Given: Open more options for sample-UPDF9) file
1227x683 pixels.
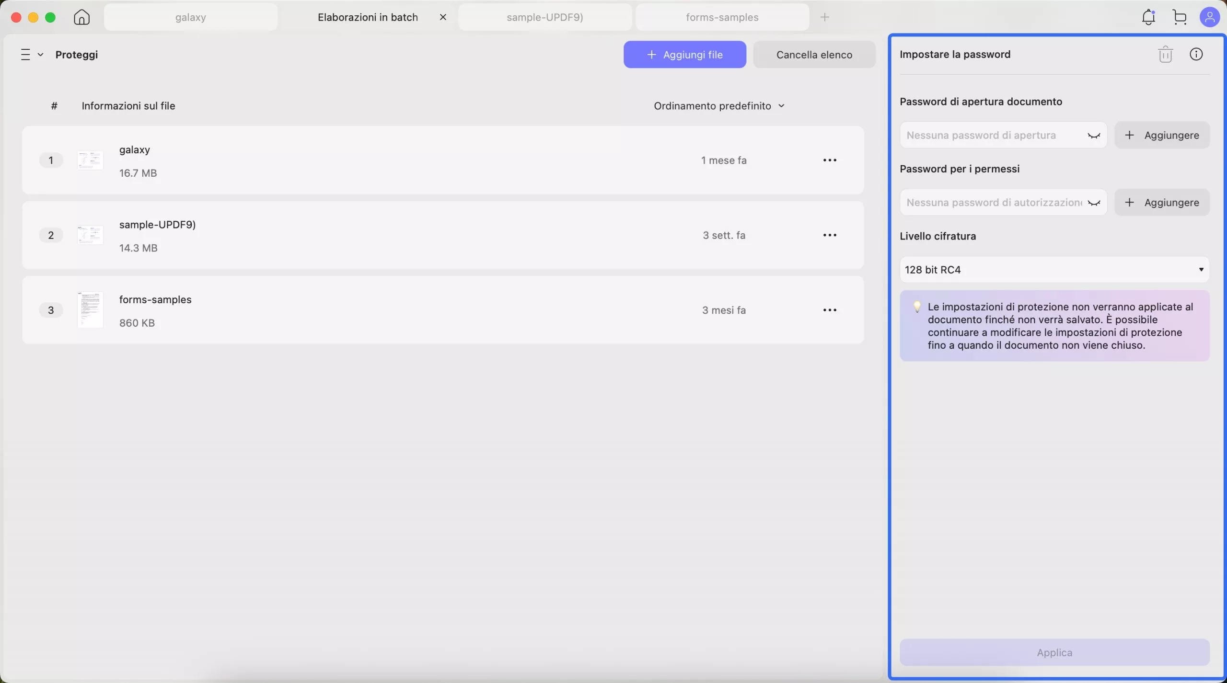Looking at the screenshot, I should click(830, 235).
